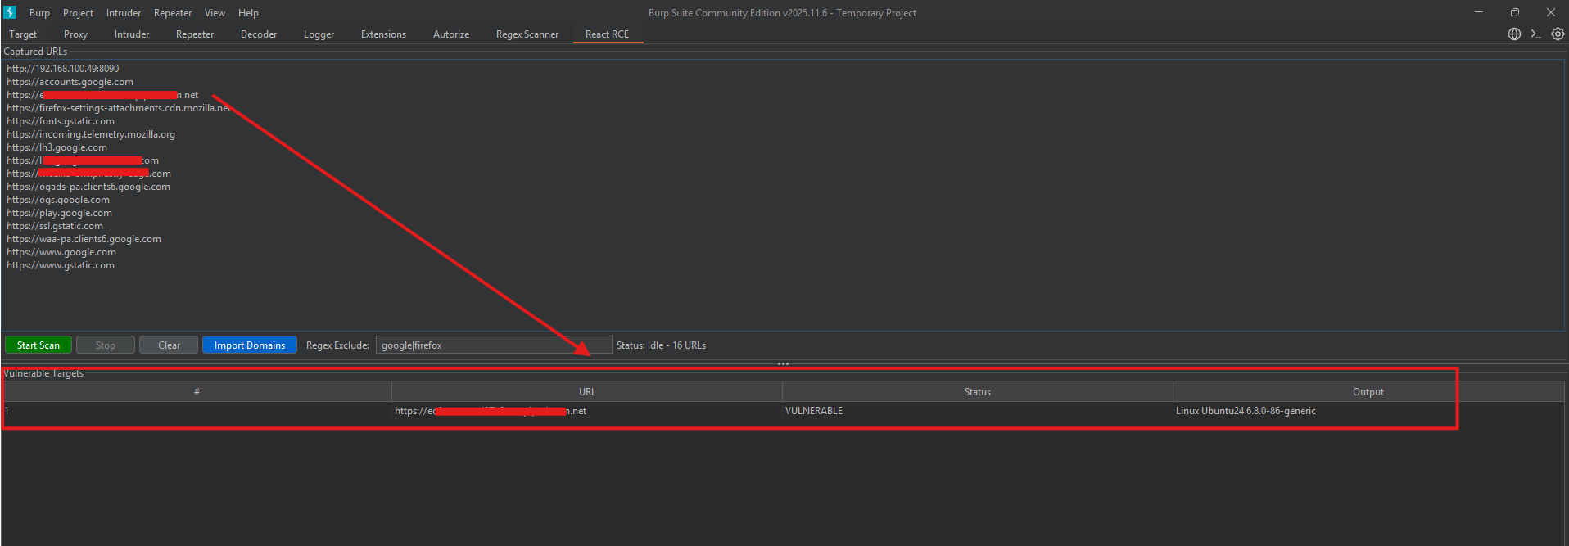Switch to the Target tab
Screen dimensions: 1569x546
pyautogui.click(x=23, y=34)
